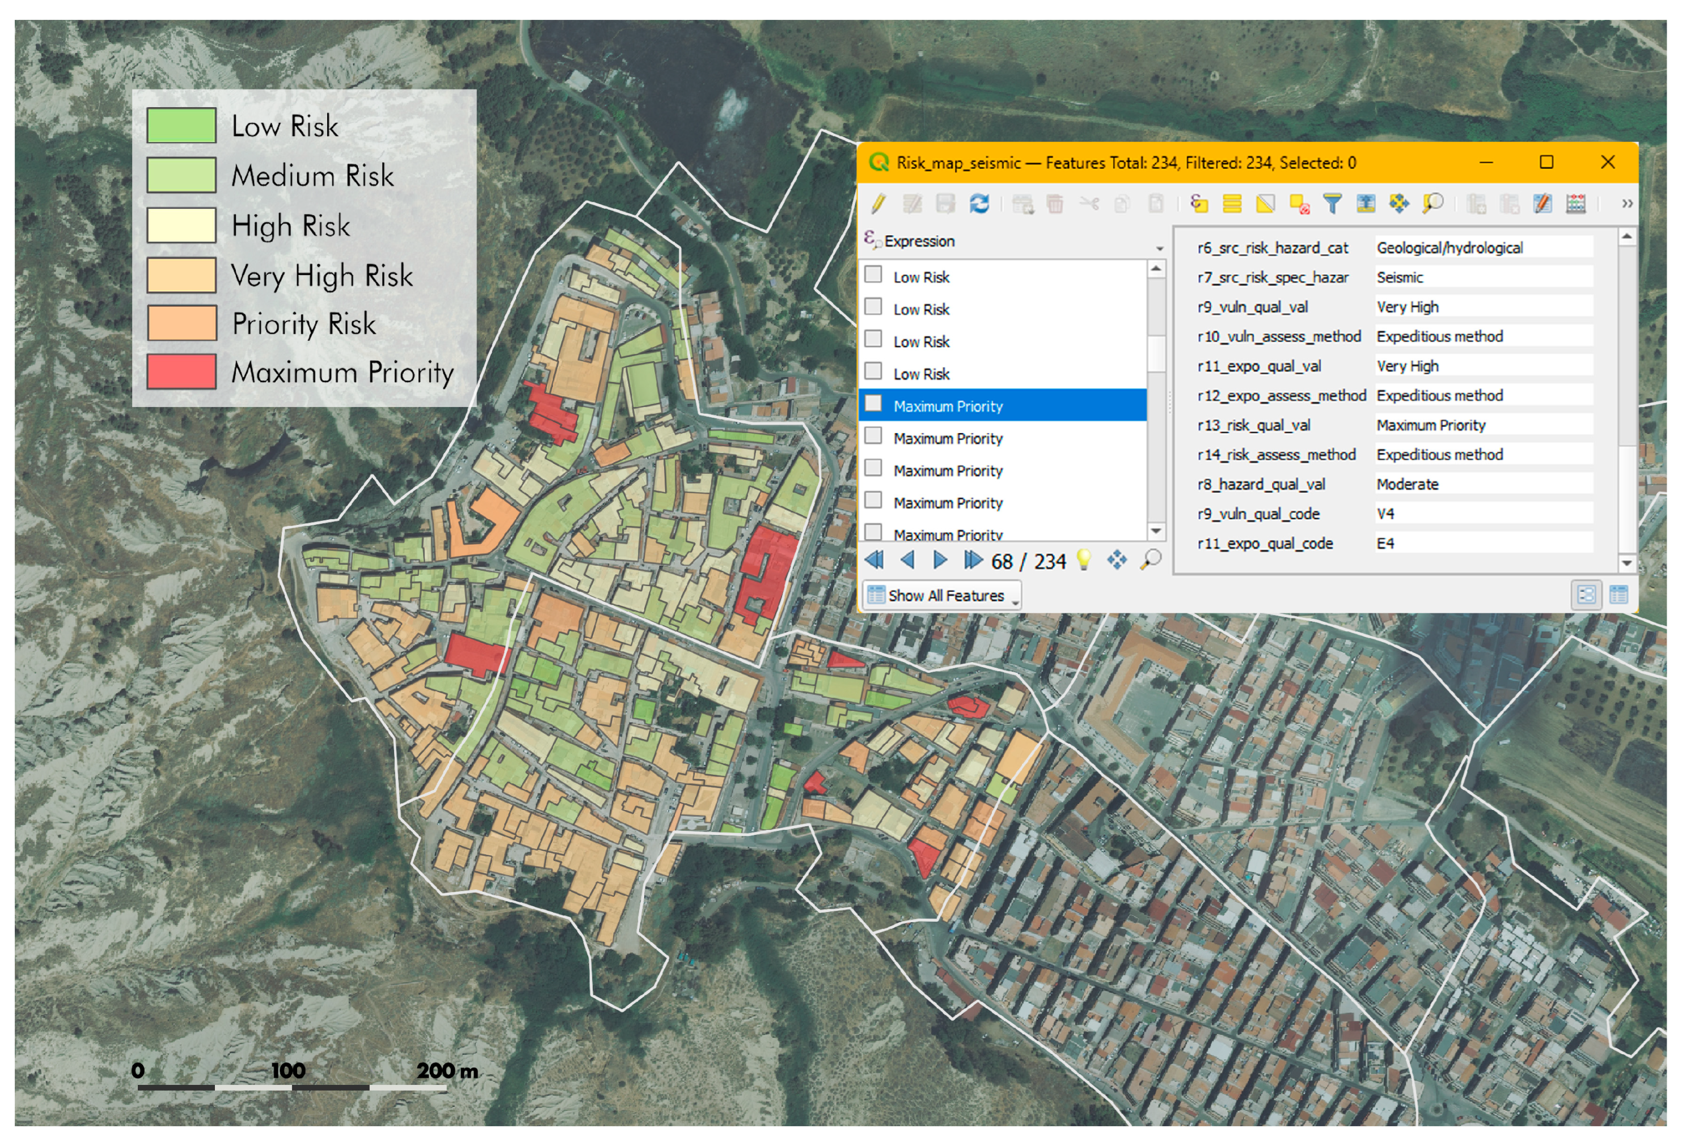Click the r13_risk_qual_val Maximum Priority field

[1482, 426]
